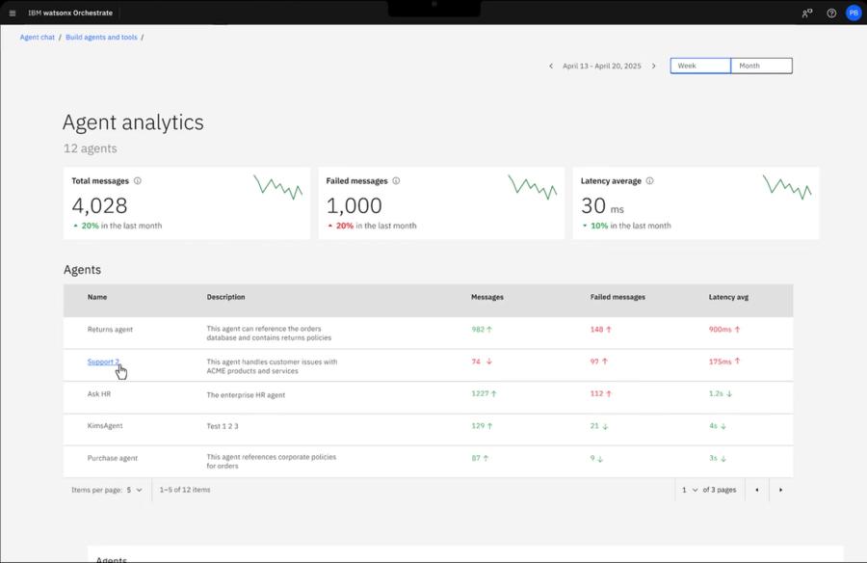Open the Support 2 agent link
This screenshot has height=563, width=867.
101,362
